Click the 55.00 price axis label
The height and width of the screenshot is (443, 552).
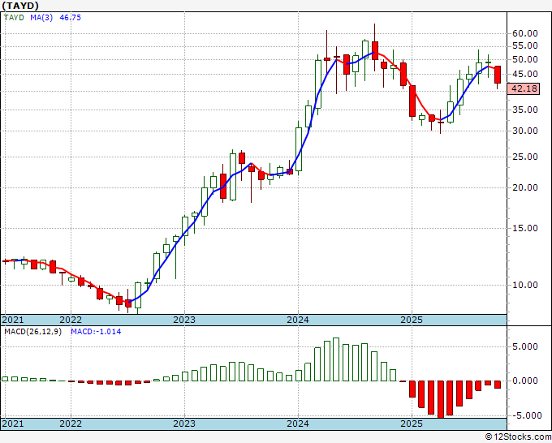[525, 45]
